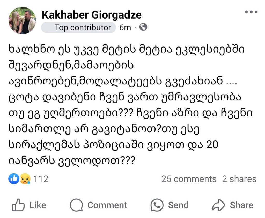Open Kakhaber Giorgadze's profile picture
This screenshot has width=265, height=218.
[22, 21]
